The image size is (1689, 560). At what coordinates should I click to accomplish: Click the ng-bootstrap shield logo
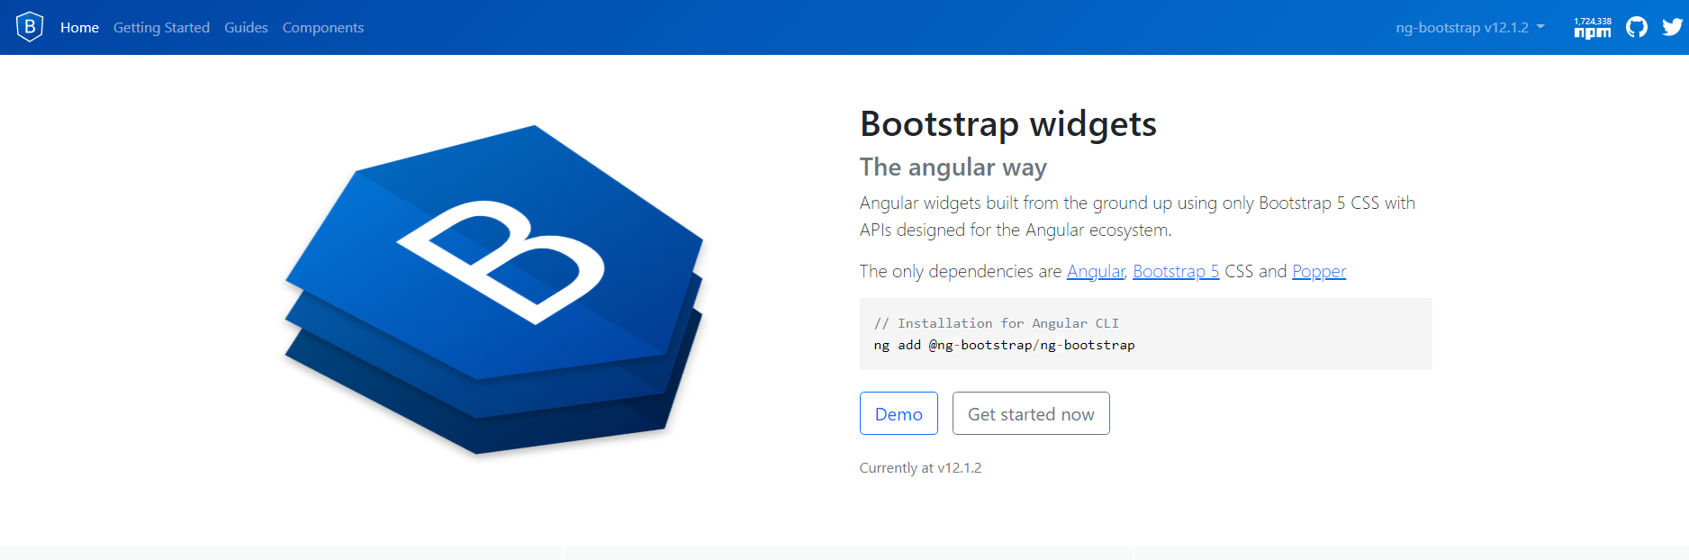point(30,27)
